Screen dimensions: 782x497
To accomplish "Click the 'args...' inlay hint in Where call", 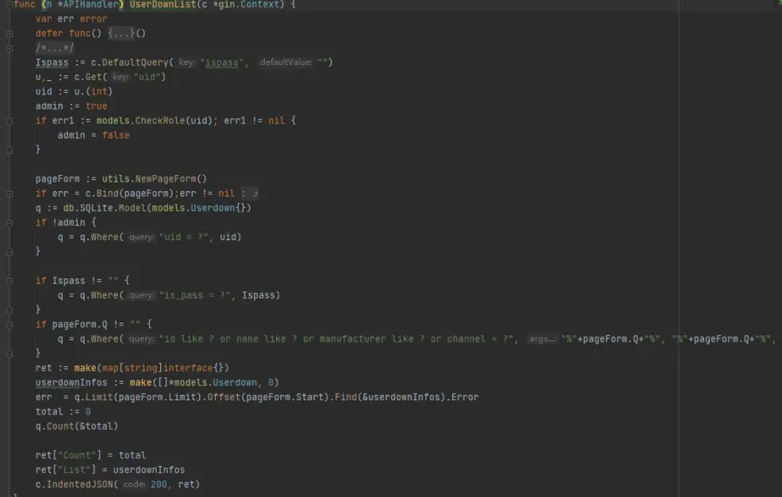I will pyautogui.click(x=542, y=339).
